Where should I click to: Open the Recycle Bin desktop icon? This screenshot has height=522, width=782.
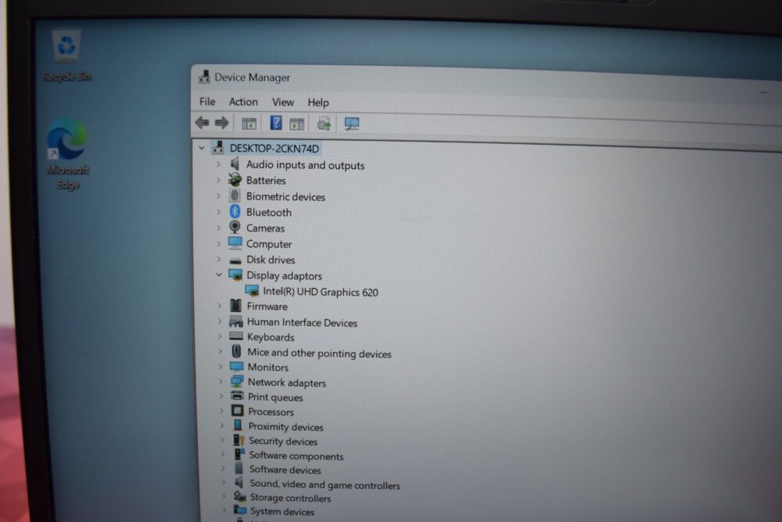click(x=66, y=56)
